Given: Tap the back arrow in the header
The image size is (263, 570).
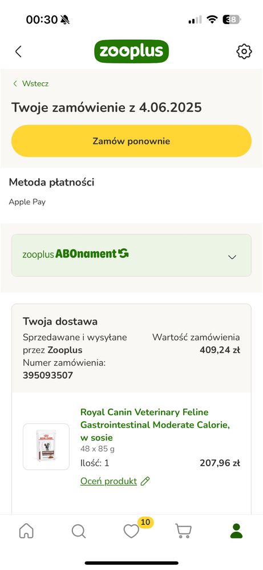Looking at the screenshot, I should click(18, 51).
